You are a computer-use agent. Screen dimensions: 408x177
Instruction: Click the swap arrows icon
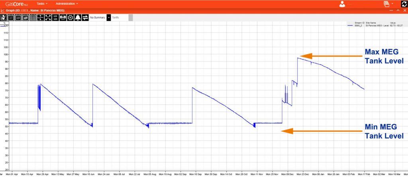(x=85, y=17)
